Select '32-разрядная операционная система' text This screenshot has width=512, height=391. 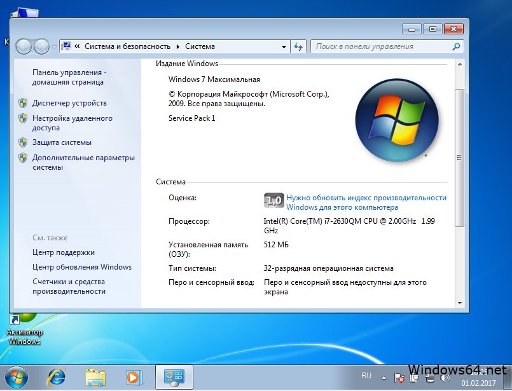pyautogui.click(x=328, y=268)
